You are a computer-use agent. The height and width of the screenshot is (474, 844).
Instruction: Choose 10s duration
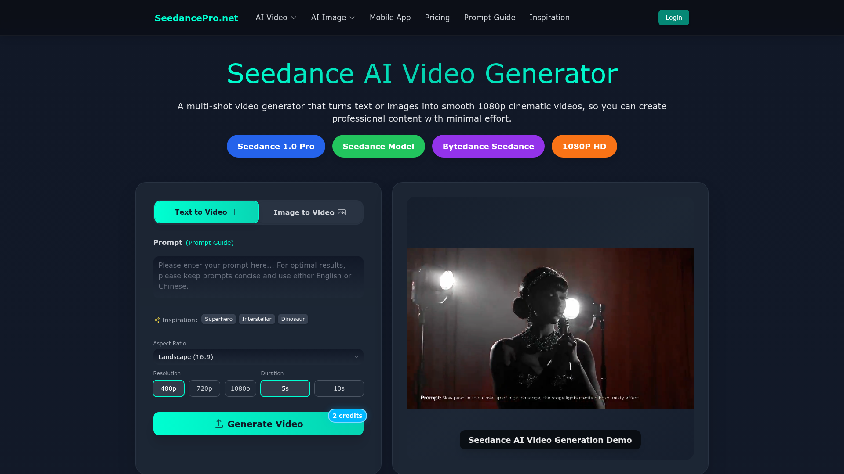339,388
